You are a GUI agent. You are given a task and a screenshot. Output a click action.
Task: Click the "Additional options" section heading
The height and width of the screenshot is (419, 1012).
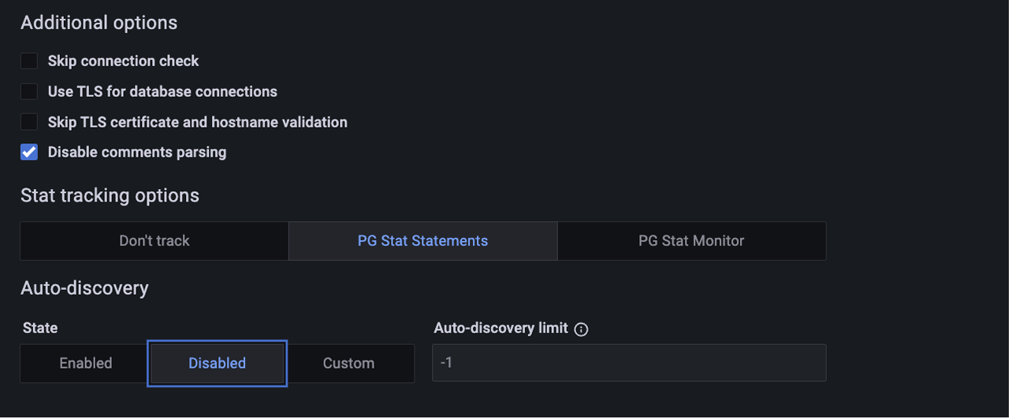pos(99,23)
